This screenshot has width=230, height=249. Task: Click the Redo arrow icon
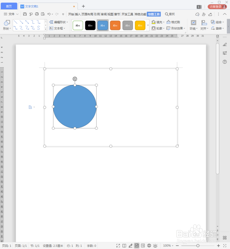[57, 14]
